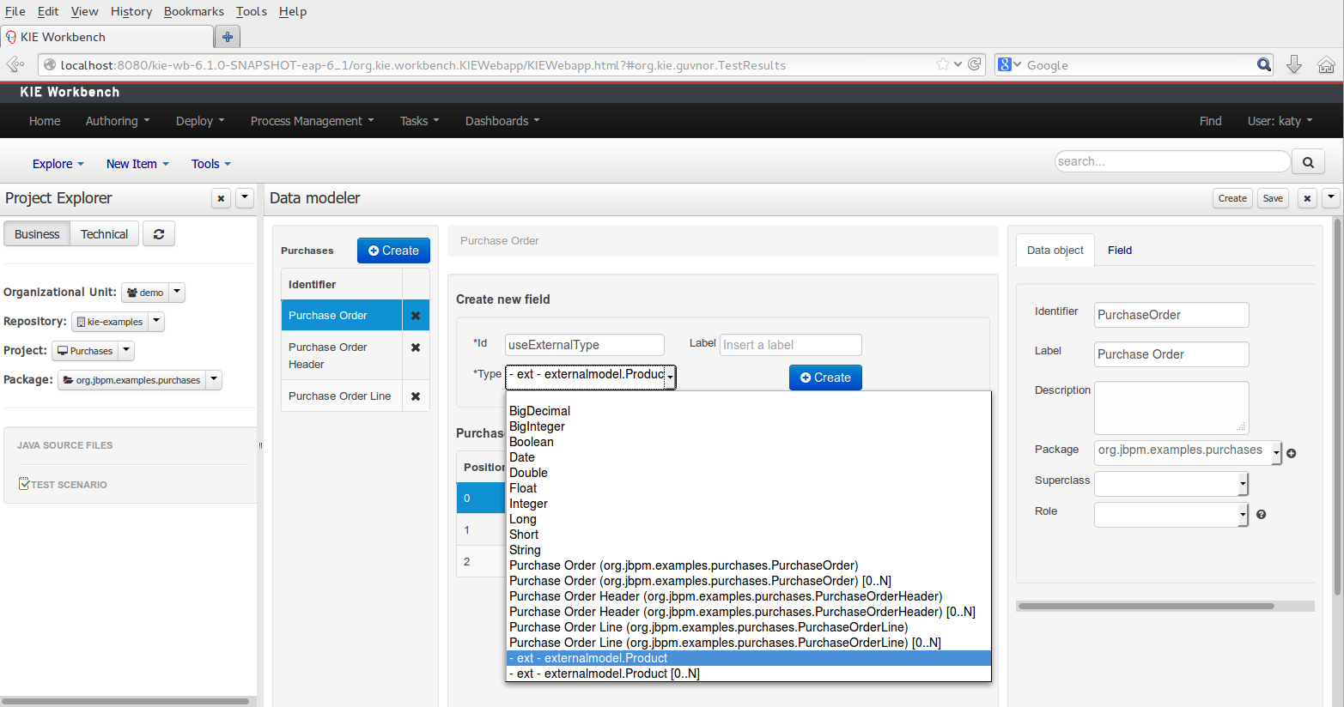Click the Id input field
The height and width of the screenshot is (707, 1344).
click(x=584, y=345)
